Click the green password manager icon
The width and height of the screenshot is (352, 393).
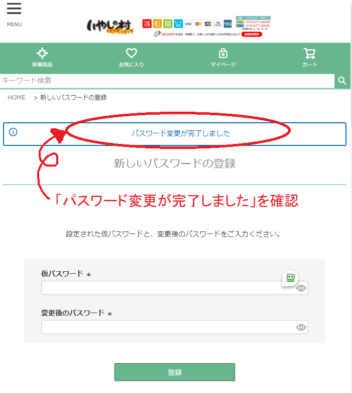coord(290,277)
